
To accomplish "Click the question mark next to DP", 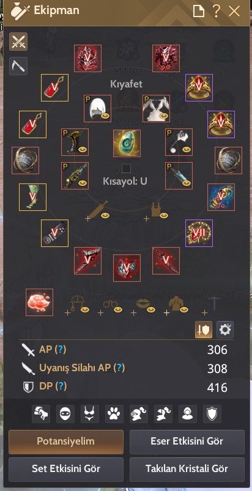I will tap(61, 386).
